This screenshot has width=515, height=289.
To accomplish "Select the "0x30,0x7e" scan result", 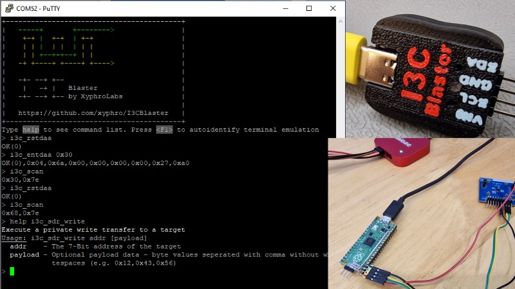I will (x=21, y=180).
